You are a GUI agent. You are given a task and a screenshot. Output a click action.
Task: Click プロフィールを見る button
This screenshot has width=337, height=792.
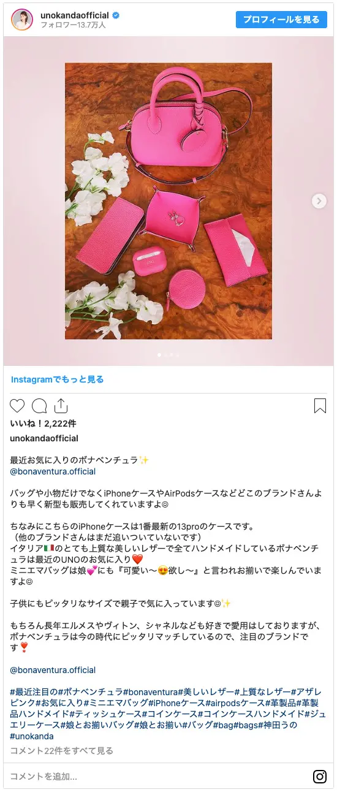click(281, 20)
